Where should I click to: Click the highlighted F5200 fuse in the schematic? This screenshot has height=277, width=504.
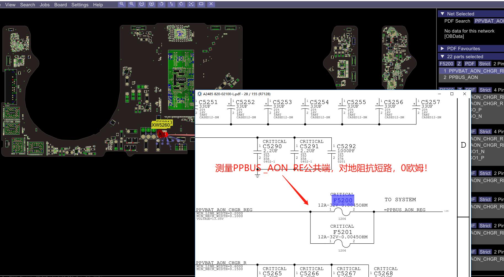pyautogui.click(x=343, y=200)
